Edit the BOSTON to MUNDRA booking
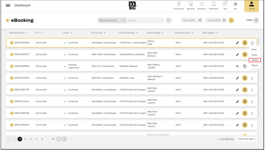 point(238,78)
